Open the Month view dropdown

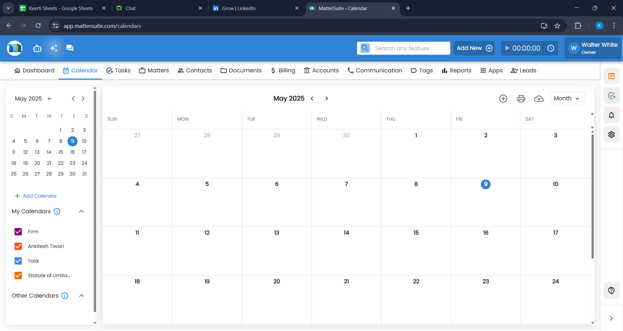click(567, 98)
